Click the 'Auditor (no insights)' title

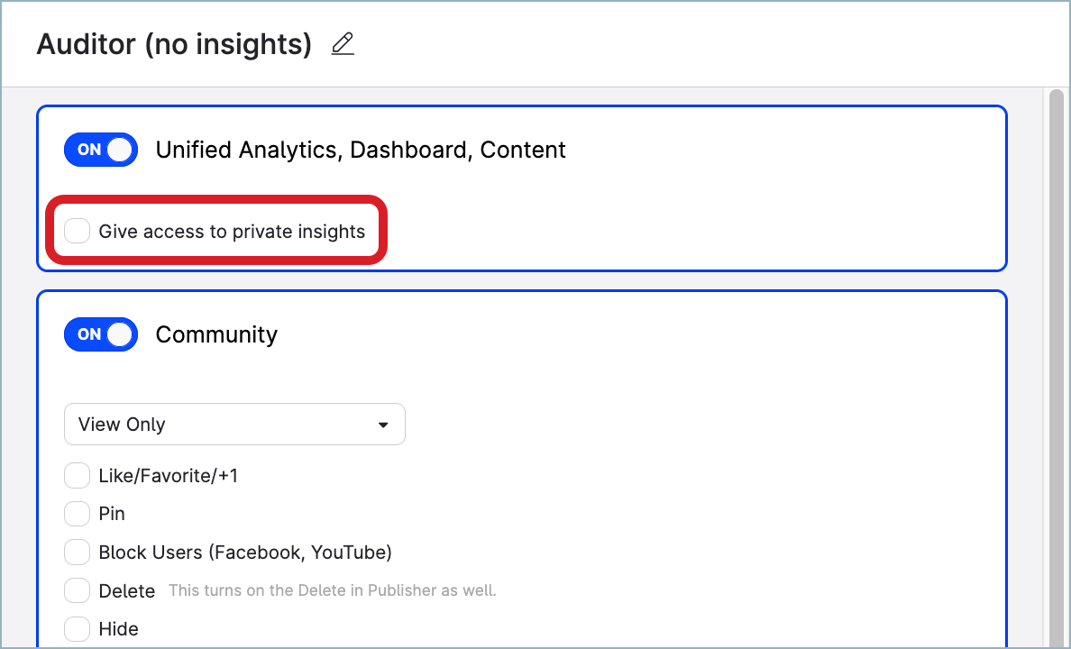(x=174, y=43)
